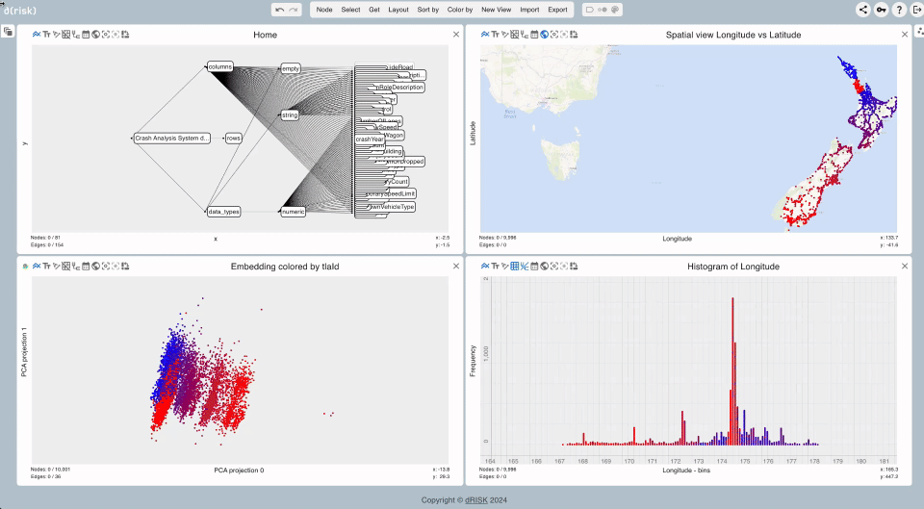Click the share icon at top right
The height and width of the screenshot is (509, 924).
click(x=862, y=10)
